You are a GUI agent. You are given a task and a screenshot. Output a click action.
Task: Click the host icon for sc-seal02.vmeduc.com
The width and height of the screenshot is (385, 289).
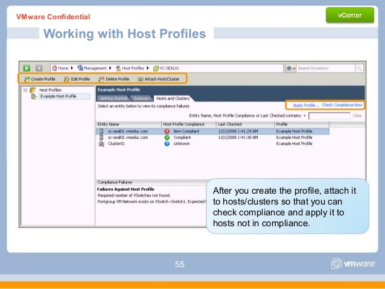(x=101, y=137)
